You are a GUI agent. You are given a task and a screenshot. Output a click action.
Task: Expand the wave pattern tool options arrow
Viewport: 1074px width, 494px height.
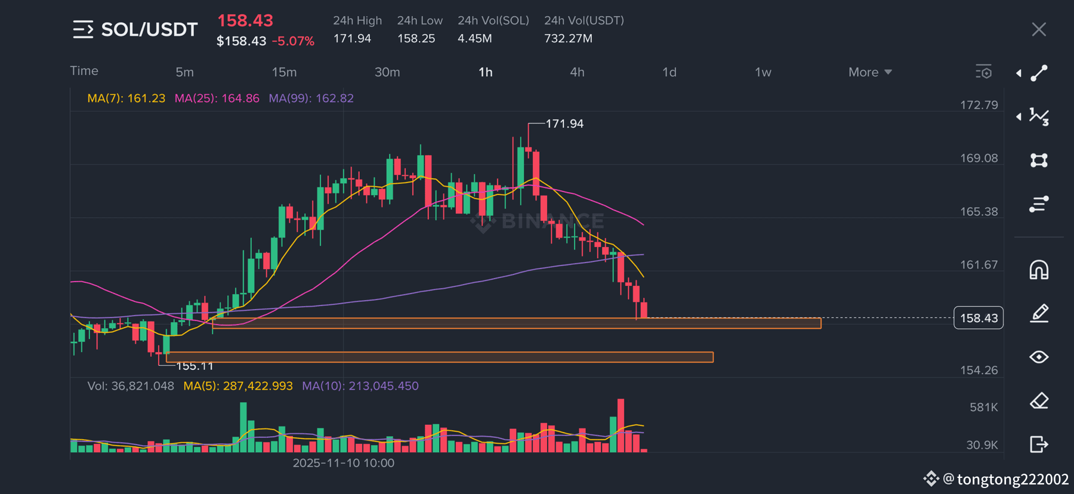[1019, 116]
